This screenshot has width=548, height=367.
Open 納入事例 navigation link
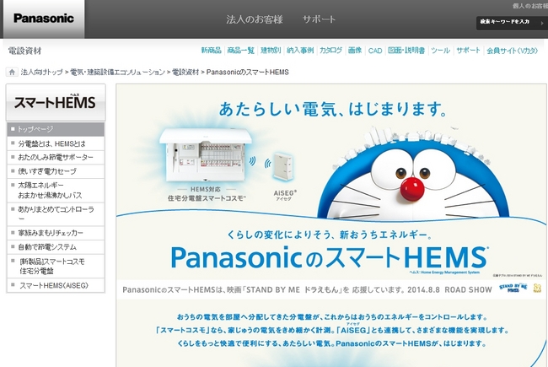click(x=300, y=51)
